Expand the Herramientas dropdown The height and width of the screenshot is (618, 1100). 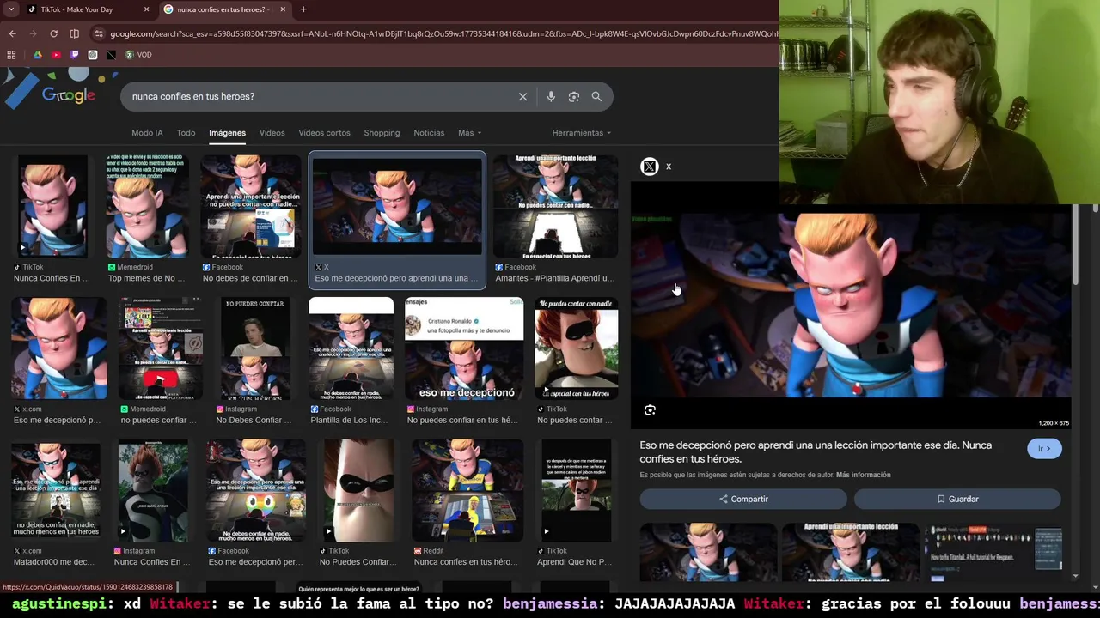(x=581, y=133)
